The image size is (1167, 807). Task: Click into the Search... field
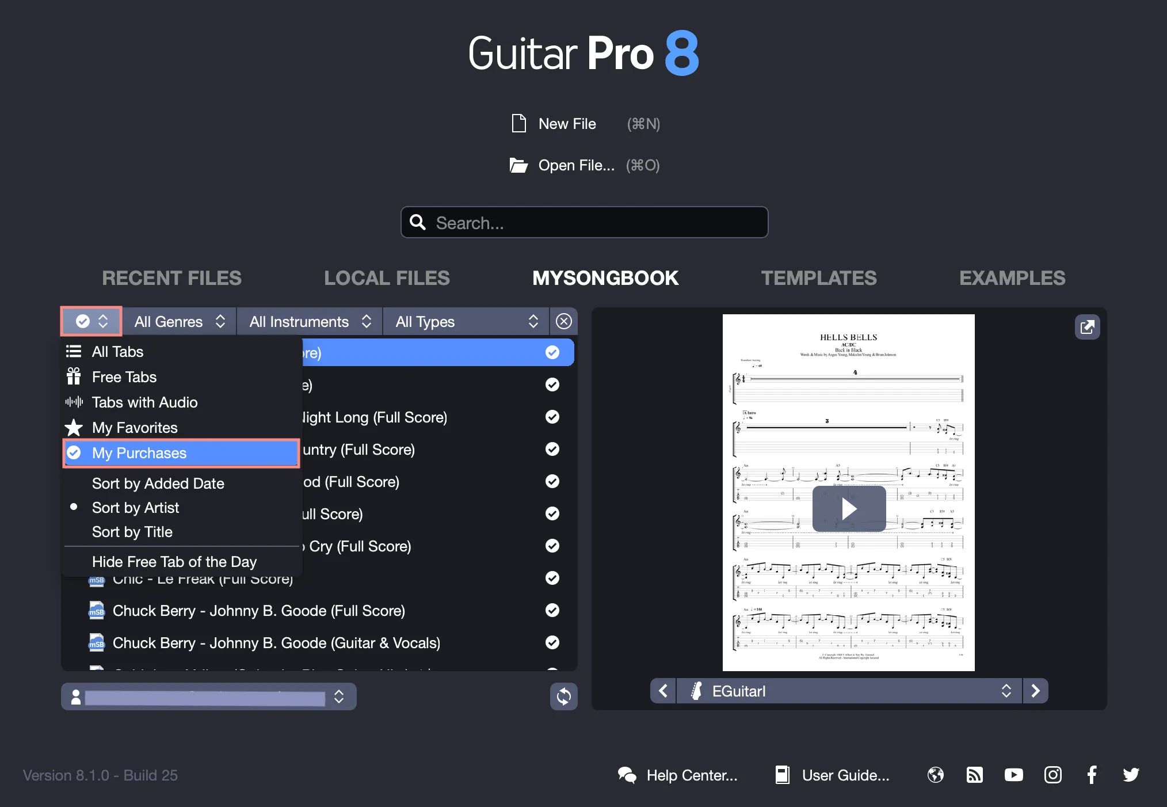pyautogui.click(x=585, y=222)
